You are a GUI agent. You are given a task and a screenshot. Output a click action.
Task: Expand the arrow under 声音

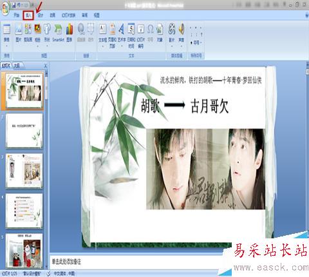(182, 46)
